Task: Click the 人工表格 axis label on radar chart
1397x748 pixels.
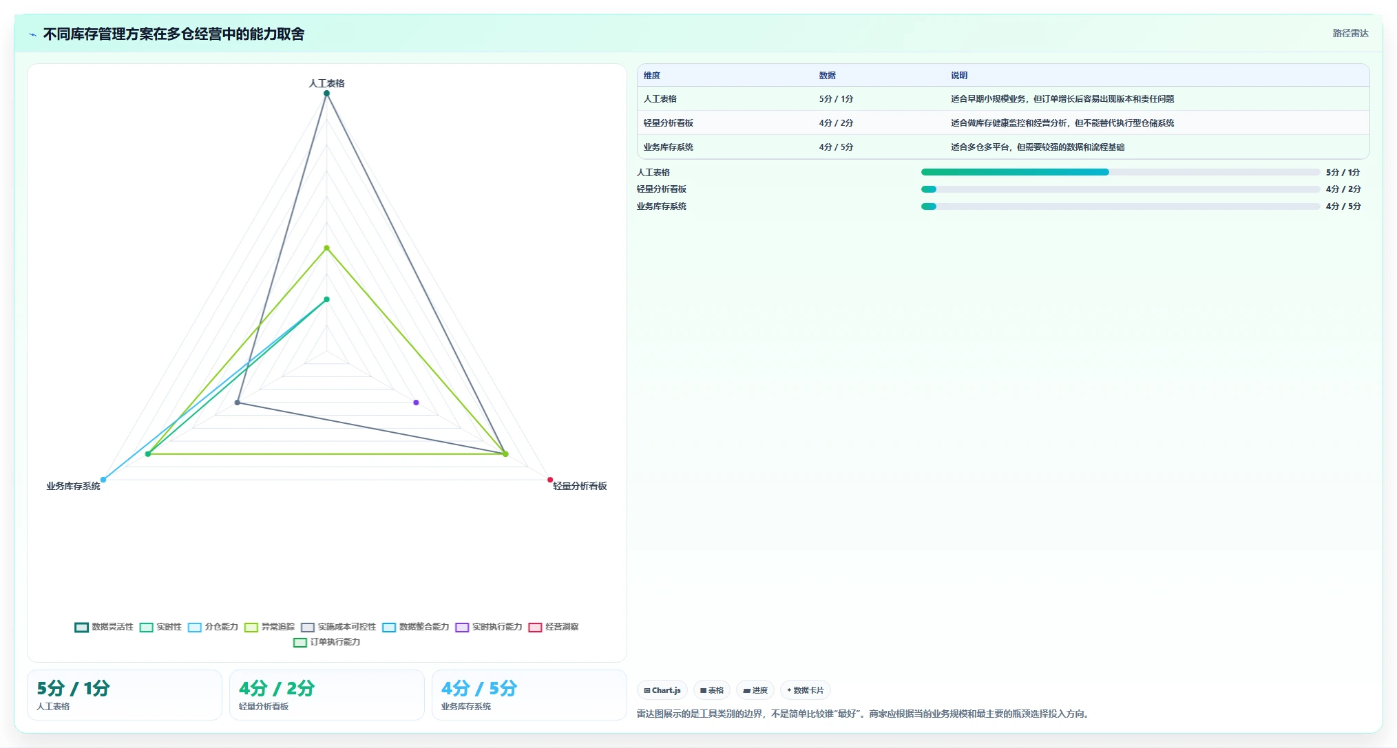Action: [x=326, y=83]
